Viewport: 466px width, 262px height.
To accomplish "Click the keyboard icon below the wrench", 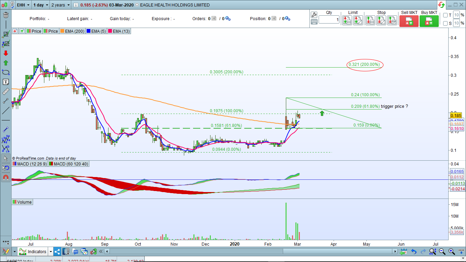I will 314,21.
